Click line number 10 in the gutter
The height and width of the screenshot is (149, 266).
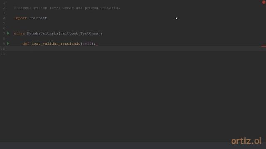[3, 49]
